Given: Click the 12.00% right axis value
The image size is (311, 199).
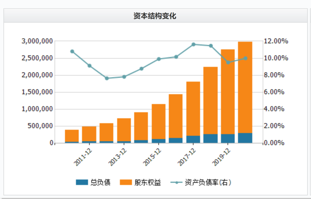Looking at the screenshot, I should tap(276, 41).
